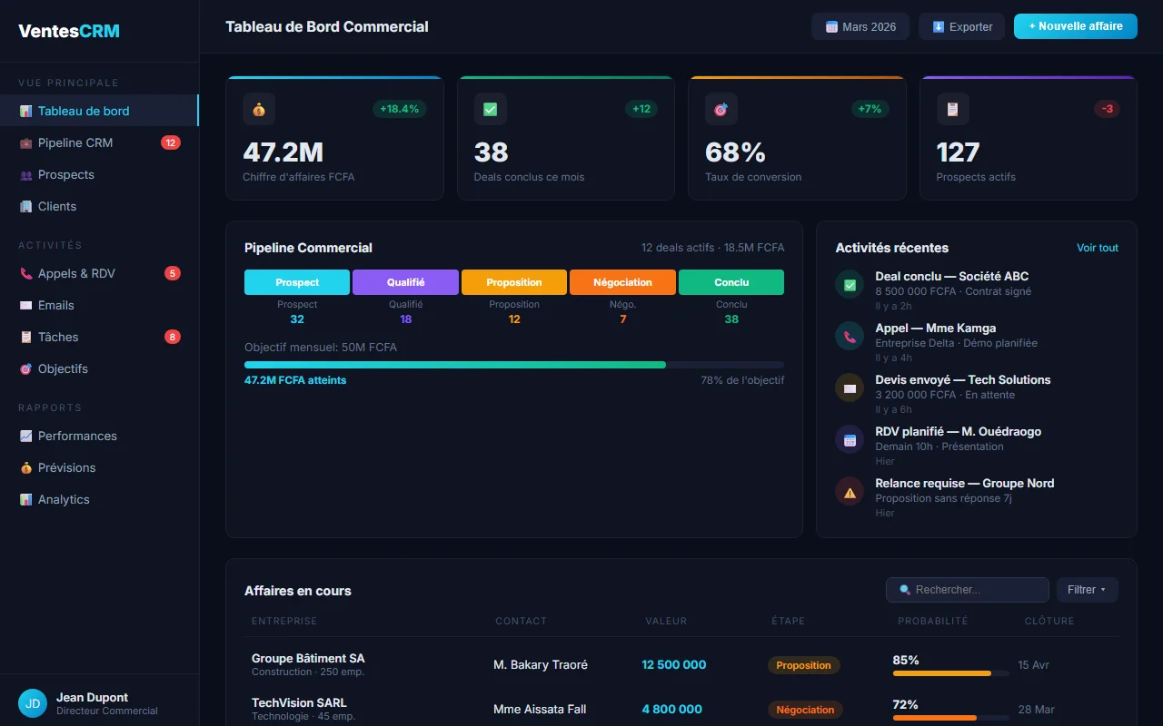Screen dimensions: 1163x726
Task: Click the Prospects people icon
Action: coord(26,174)
